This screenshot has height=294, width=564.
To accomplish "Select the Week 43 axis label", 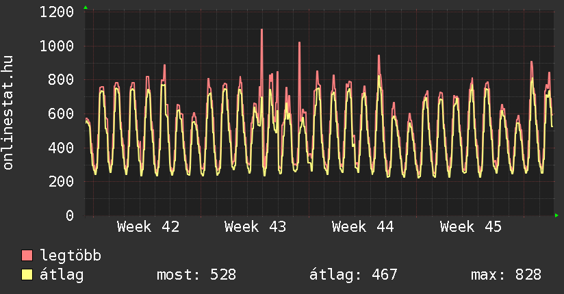I will click(255, 227).
